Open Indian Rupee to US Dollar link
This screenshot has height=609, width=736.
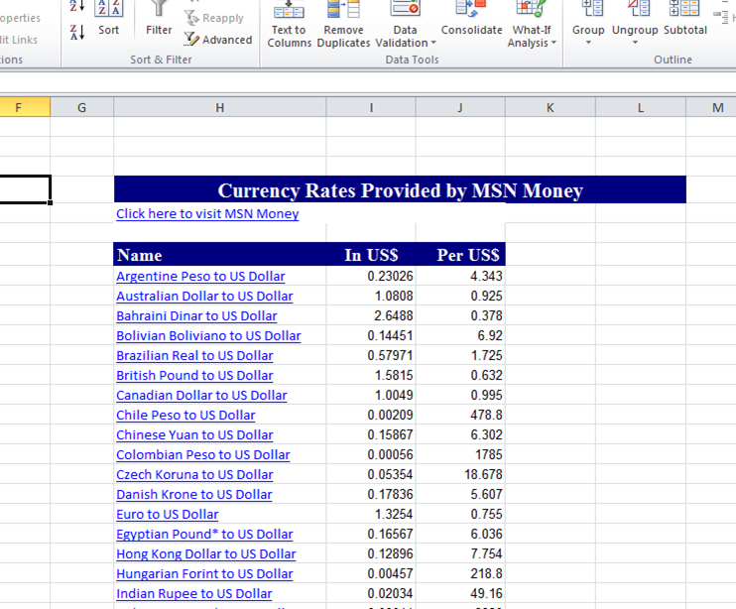tap(193, 593)
